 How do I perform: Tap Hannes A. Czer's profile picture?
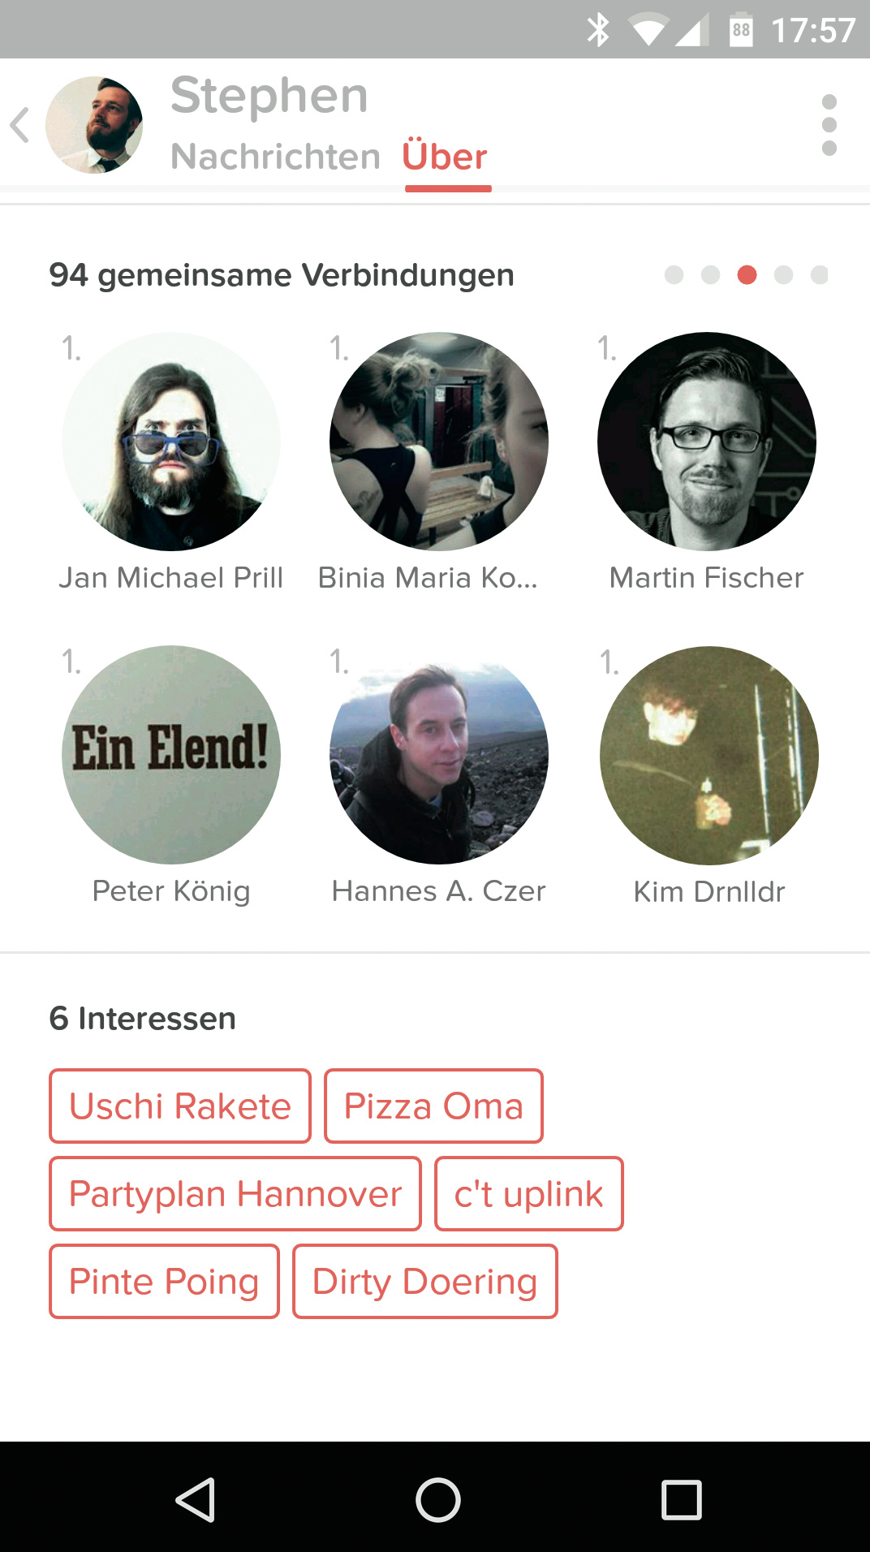click(439, 755)
